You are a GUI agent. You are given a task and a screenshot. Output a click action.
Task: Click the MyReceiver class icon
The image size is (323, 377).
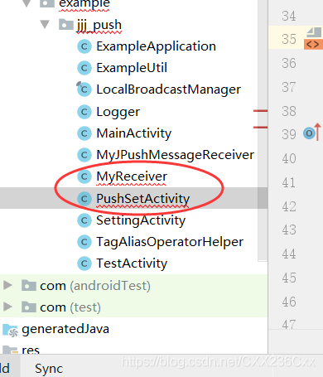click(84, 176)
